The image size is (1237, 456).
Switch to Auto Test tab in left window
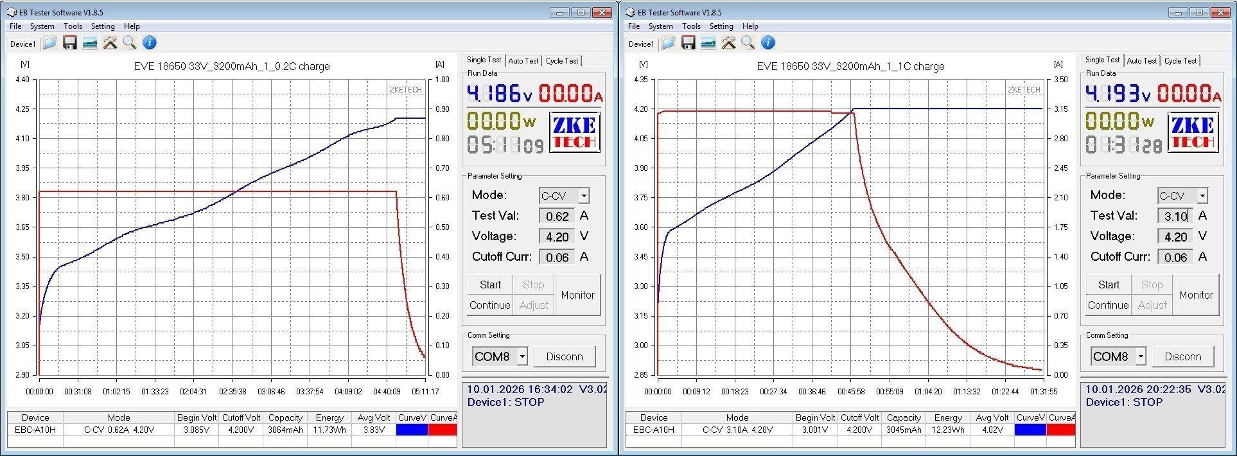523,61
